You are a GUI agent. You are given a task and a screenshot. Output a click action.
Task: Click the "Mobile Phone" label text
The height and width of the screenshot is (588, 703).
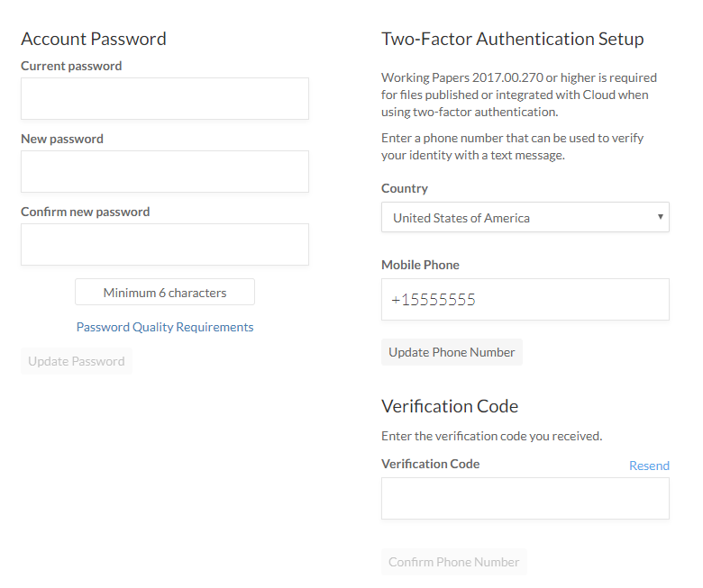[420, 265]
